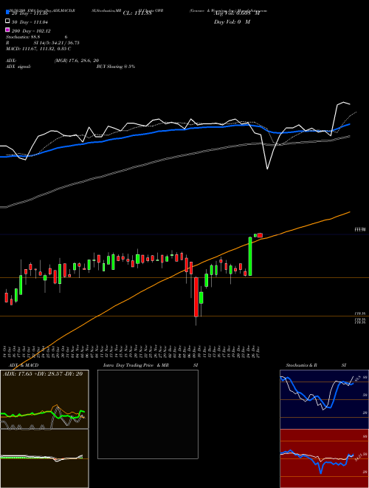Click the '(MGR) 17.6, 28.6, 20' ADX values
The width and height of the screenshot is (369, 488).
pyautogui.click(x=77, y=61)
